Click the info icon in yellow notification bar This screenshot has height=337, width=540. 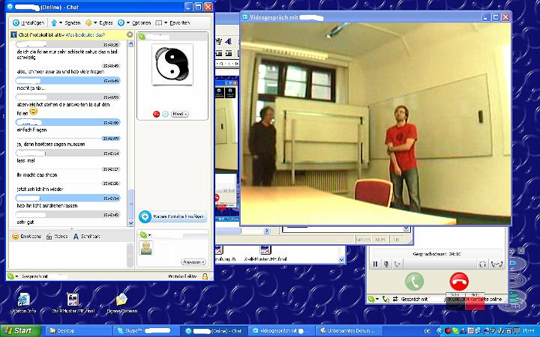[x=13, y=34]
